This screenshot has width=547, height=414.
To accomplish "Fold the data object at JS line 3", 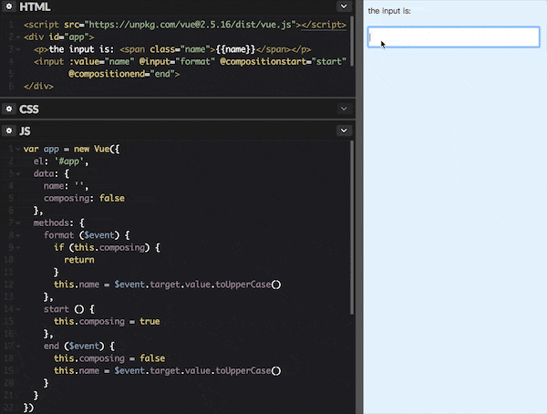I will [18, 174].
